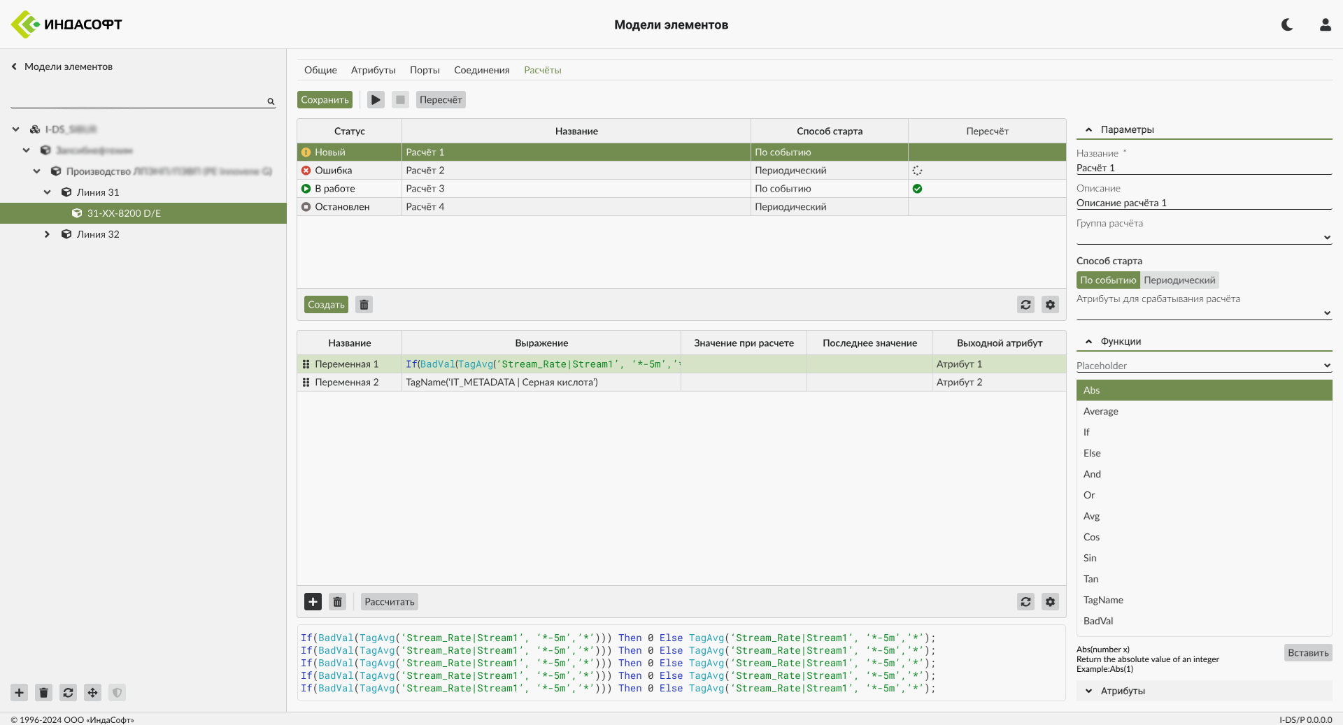Open the Группа расчёта dropdown

coord(1203,237)
